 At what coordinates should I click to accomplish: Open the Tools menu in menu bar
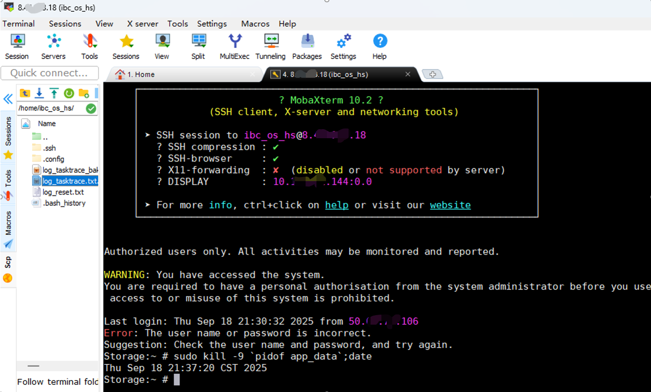178,24
